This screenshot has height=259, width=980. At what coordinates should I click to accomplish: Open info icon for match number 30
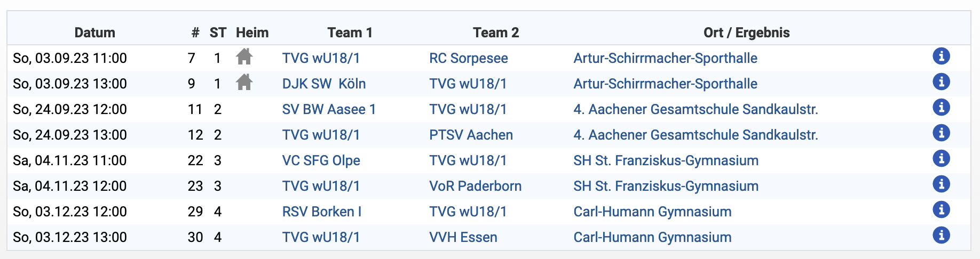click(941, 235)
